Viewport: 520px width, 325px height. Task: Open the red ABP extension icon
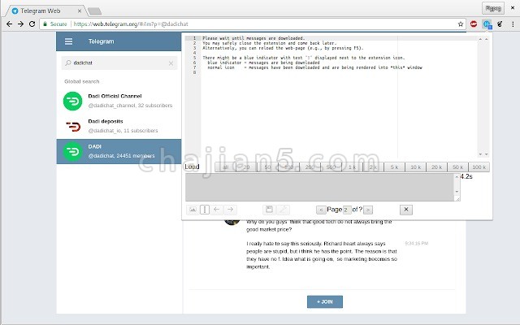[474, 24]
